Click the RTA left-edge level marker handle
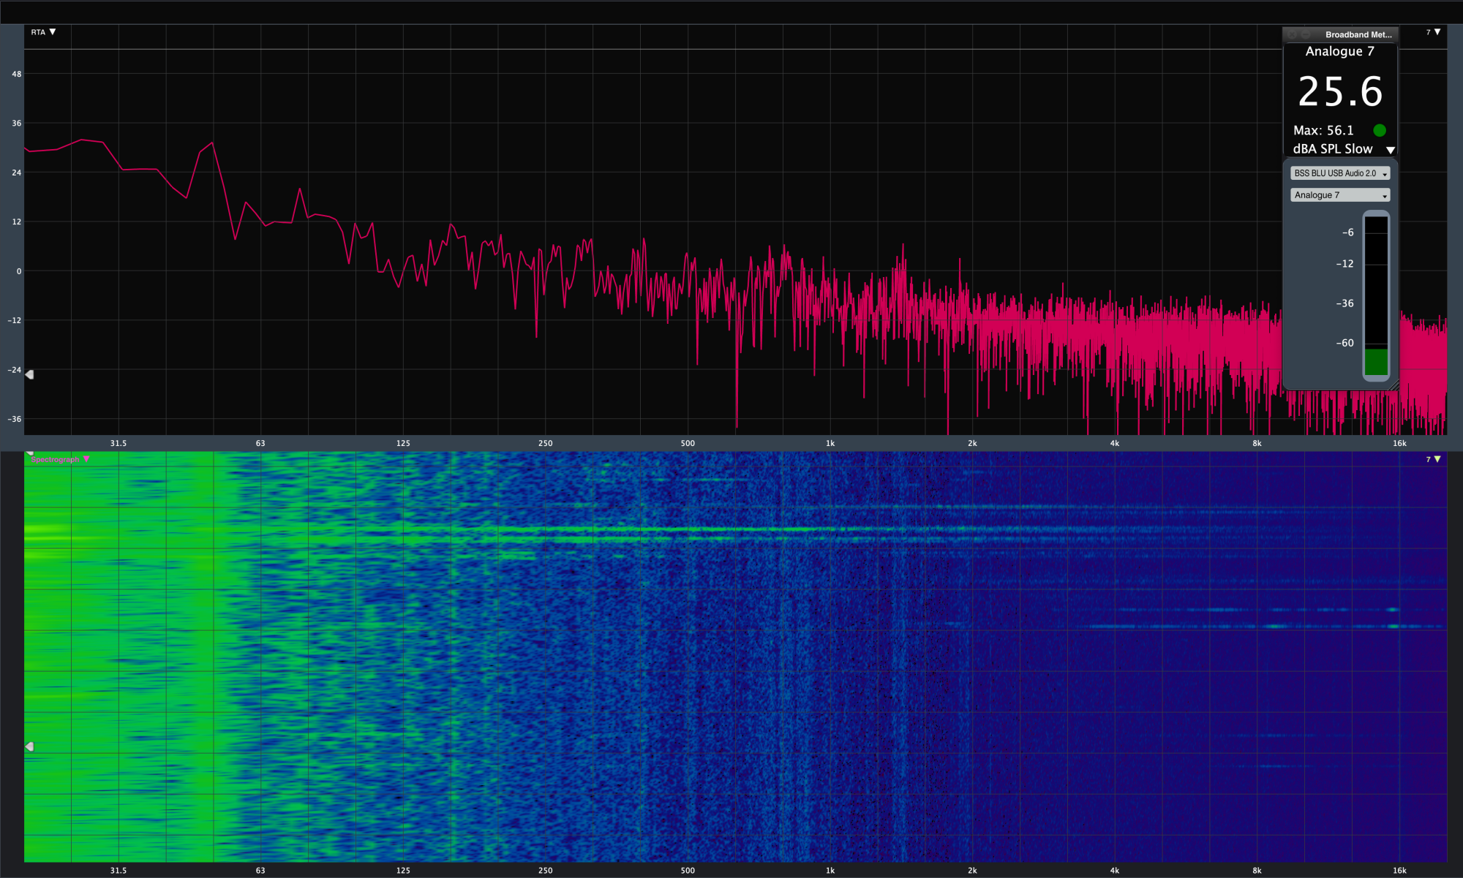1463x878 pixels. [x=30, y=374]
